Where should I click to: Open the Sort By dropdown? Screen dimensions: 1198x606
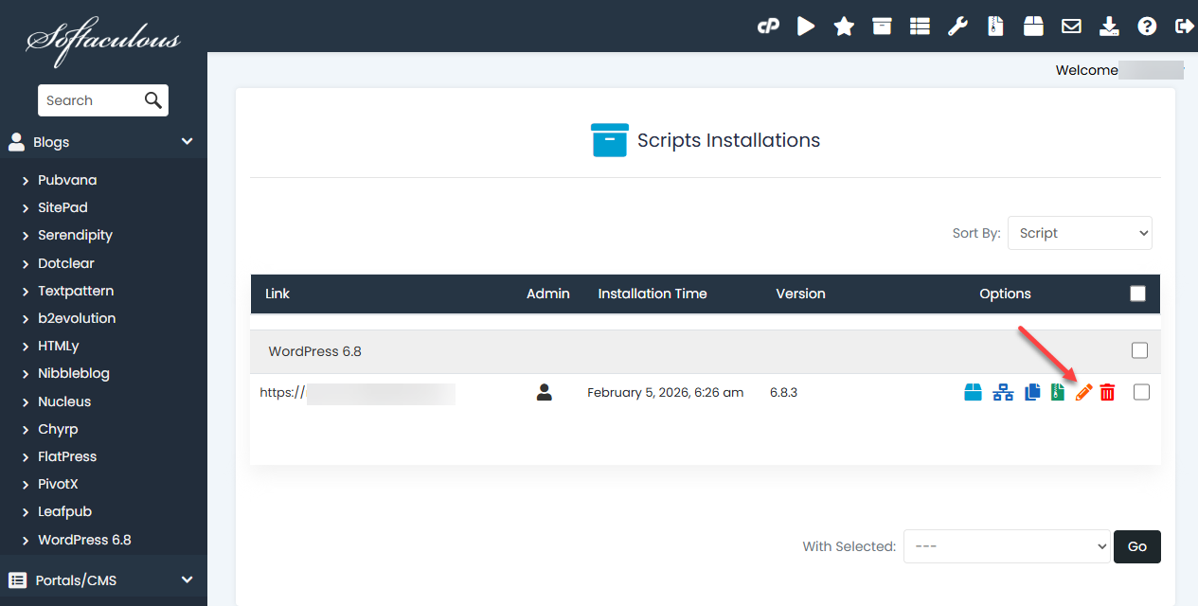point(1080,233)
